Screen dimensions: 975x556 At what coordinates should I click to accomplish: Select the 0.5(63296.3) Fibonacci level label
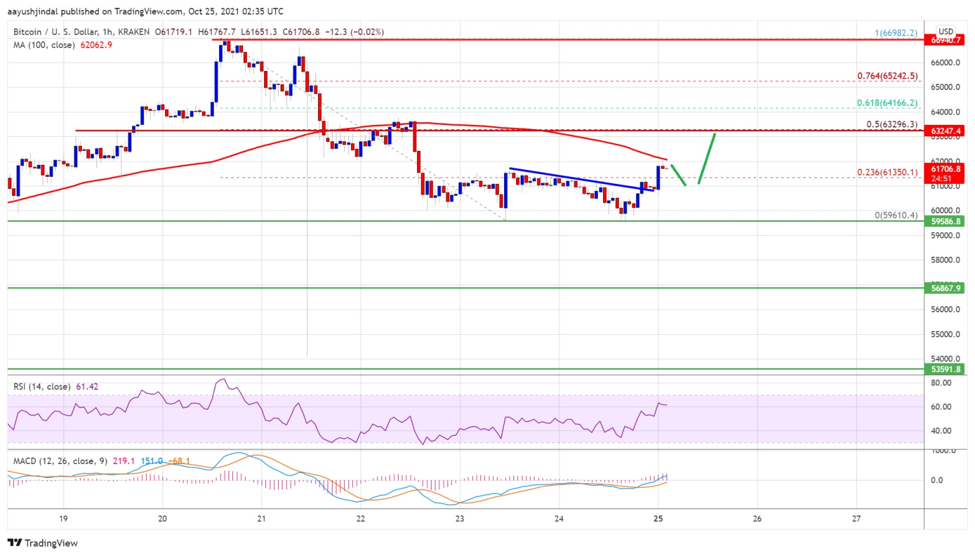(x=892, y=124)
